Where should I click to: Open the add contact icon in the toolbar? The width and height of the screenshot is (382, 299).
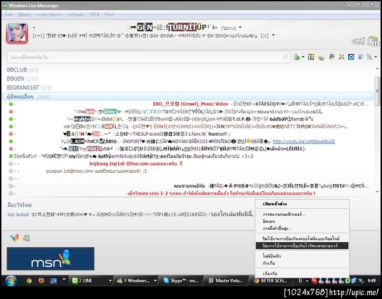297,57
